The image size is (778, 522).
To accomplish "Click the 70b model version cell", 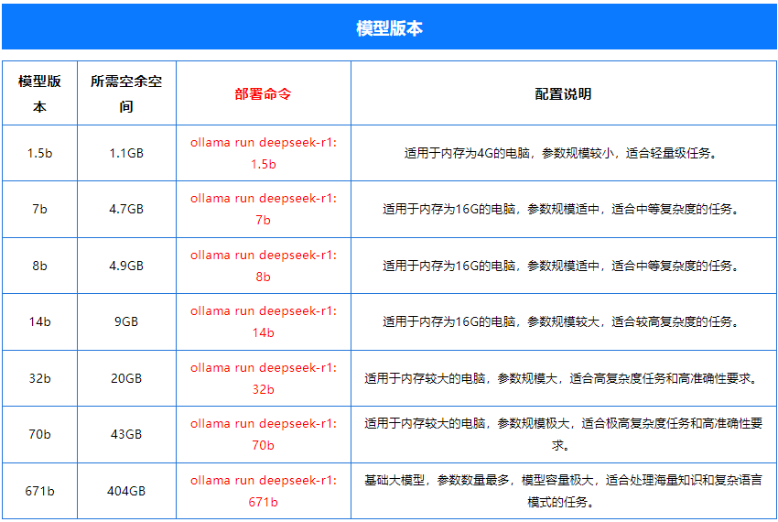I will (39, 435).
